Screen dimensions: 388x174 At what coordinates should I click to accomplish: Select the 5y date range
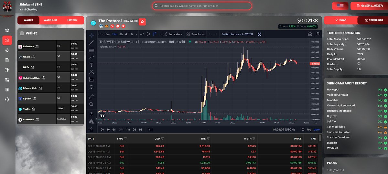(102, 130)
